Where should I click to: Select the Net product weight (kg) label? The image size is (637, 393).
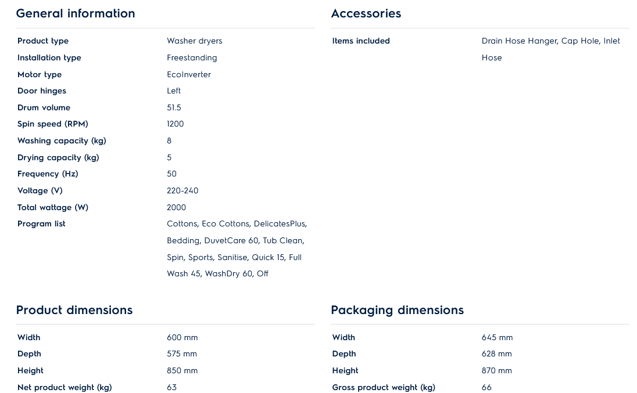point(65,387)
